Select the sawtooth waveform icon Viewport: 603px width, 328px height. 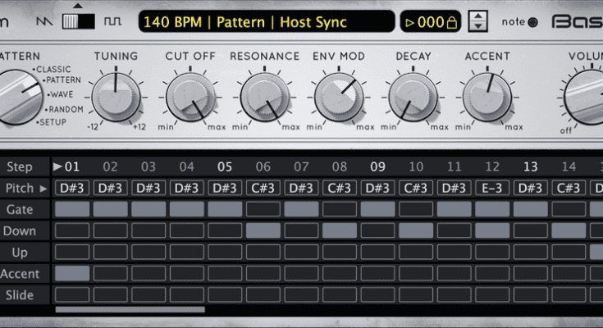[x=45, y=21]
